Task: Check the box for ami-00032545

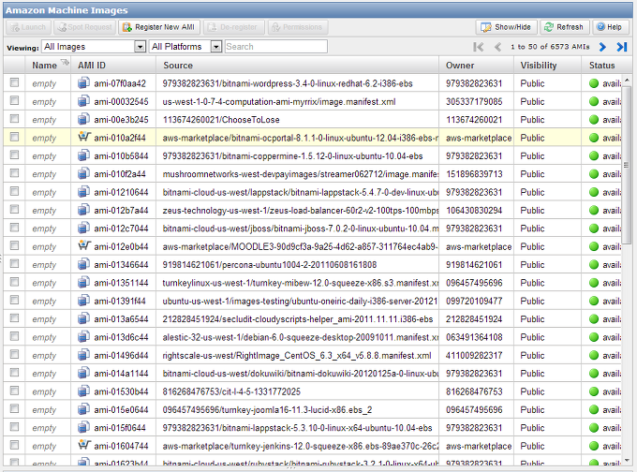Action: click(15, 101)
